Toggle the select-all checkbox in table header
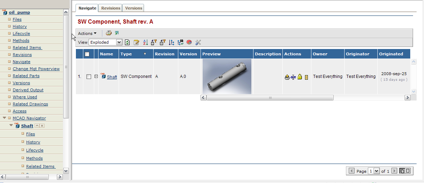 87,54
